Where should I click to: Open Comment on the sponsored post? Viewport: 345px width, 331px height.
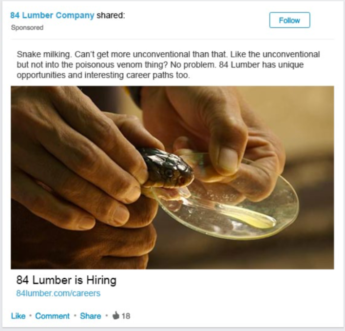[52, 316]
